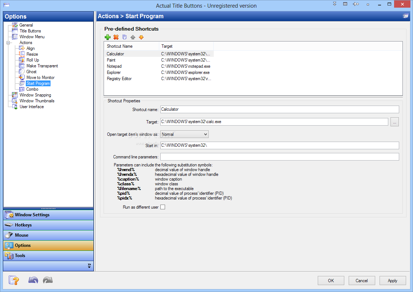Image resolution: width=413 pixels, height=292 pixels.
Task: Click the Shortcut name input field
Action: pyautogui.click(x=280, y=109)
